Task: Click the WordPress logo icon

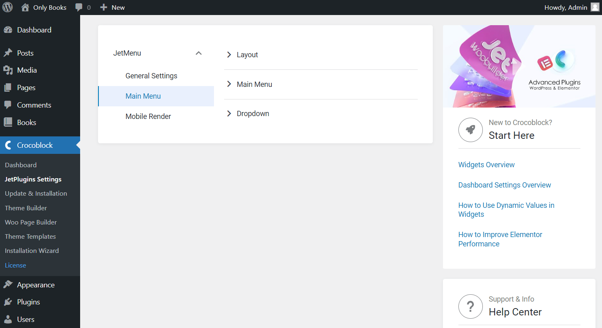Action: tap(7, 7)
